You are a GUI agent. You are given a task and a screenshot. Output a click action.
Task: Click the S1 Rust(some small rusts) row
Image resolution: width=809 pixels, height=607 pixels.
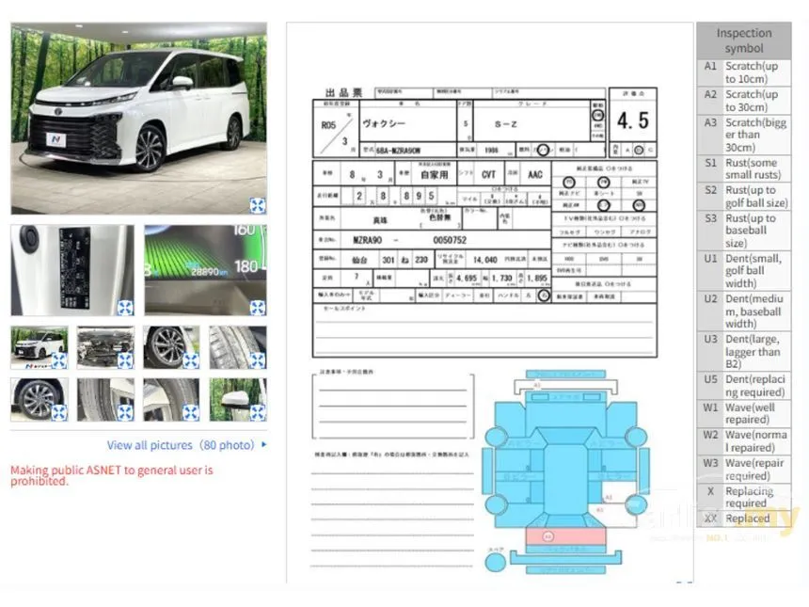coord(743,168)
